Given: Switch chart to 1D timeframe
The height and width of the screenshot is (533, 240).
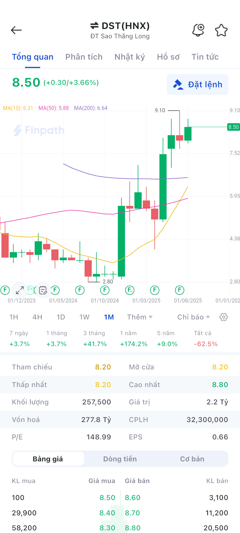Looking at the screenshot, I should pyautogui.click(x=61, y=317).
